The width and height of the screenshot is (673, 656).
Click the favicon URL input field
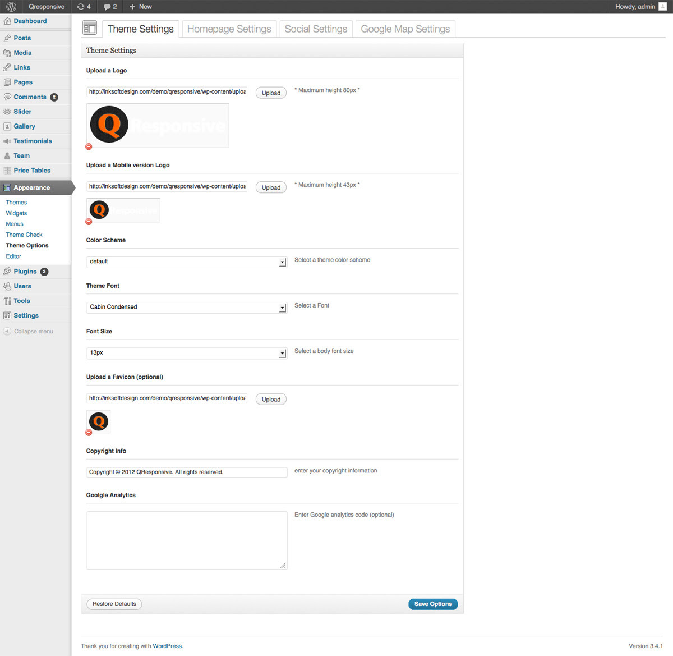[x=167, y=398]
